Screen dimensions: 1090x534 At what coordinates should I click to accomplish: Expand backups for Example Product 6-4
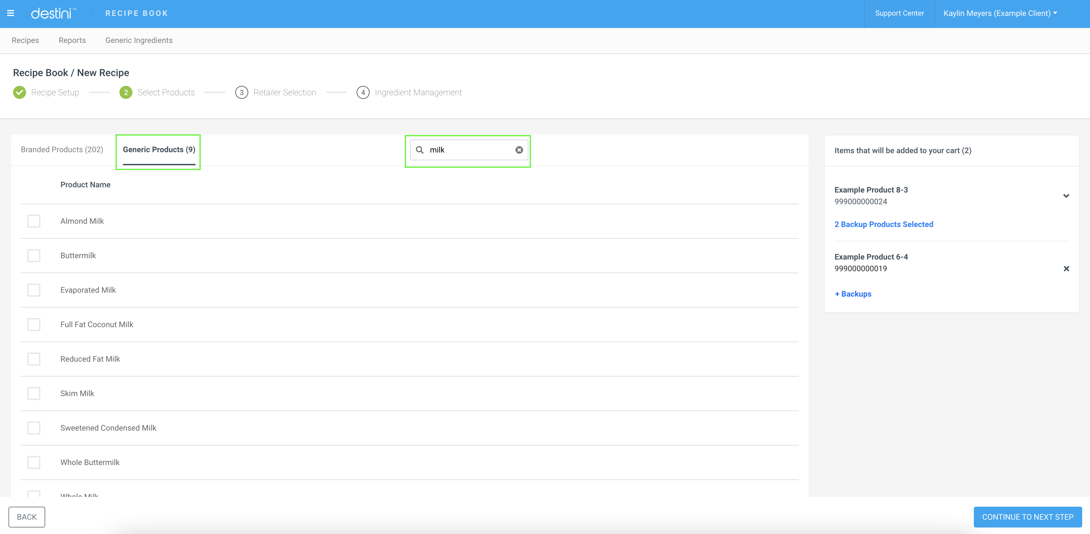(x=852, y=293)
